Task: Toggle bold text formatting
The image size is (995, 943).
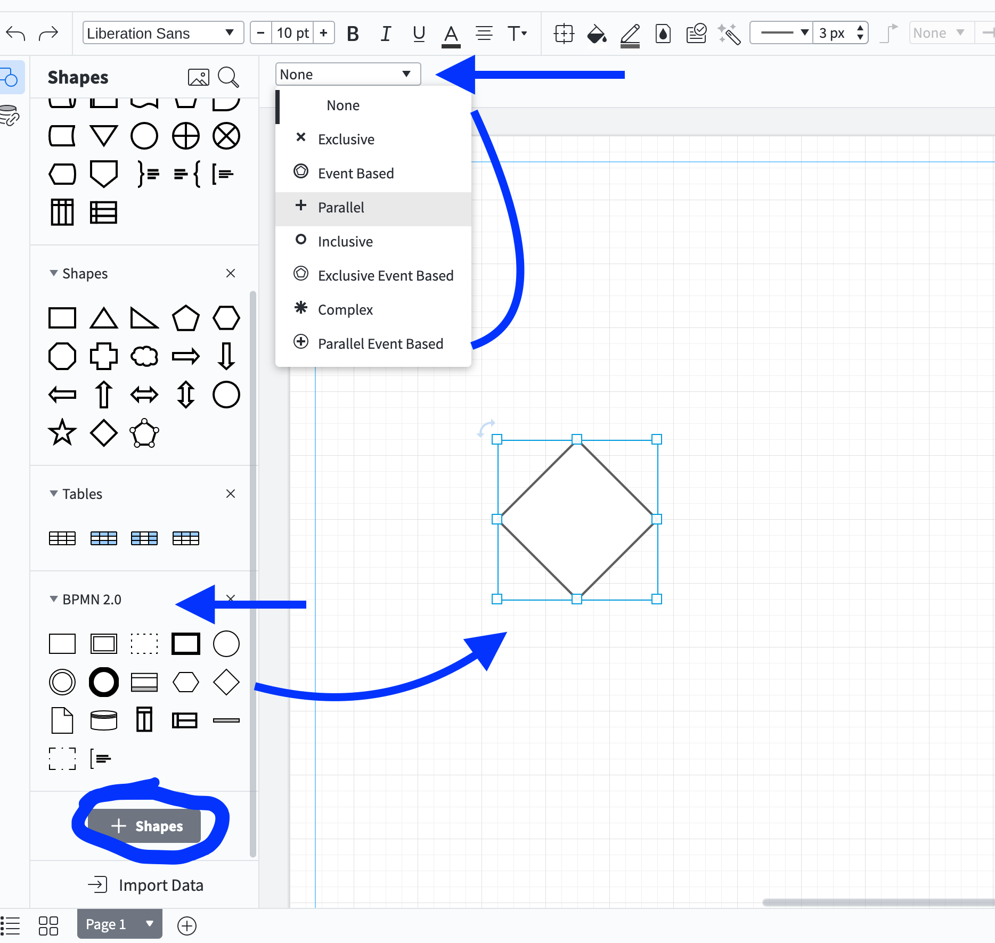Action: tap(353, 34)
